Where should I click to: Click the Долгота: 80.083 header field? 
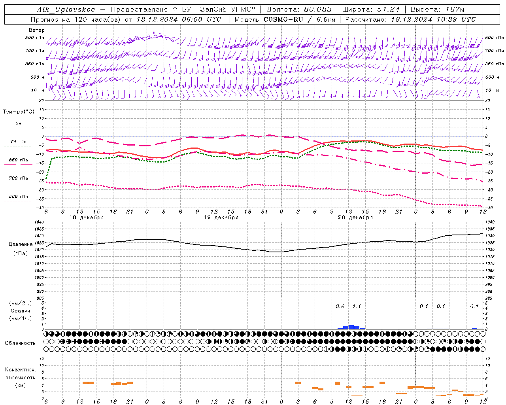pos(299,9)
